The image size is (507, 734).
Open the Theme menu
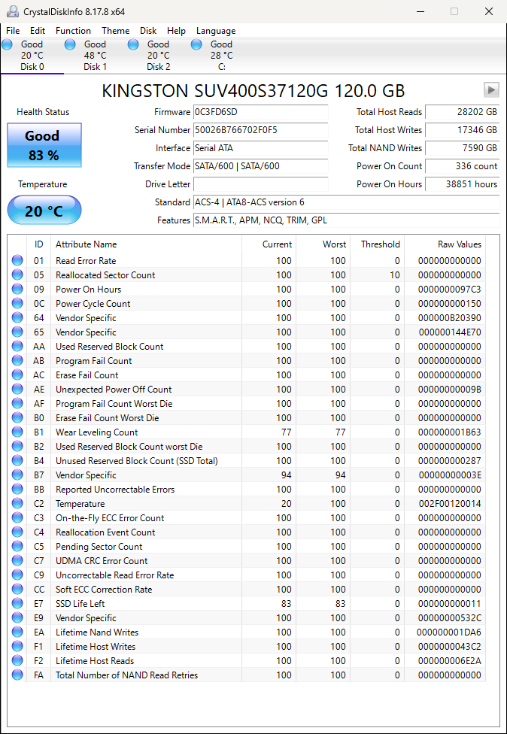tap(115, 31)
